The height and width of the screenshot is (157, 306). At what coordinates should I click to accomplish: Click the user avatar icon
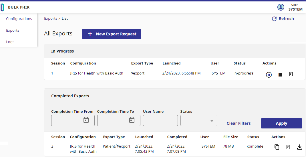click(x=281, y=7)
